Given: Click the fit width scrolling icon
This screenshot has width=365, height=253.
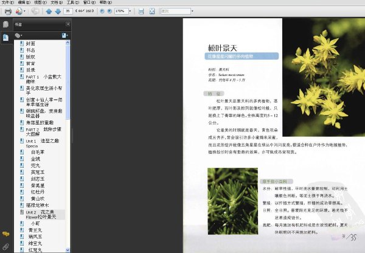Looking at the screenshot, I should [141, 11].
